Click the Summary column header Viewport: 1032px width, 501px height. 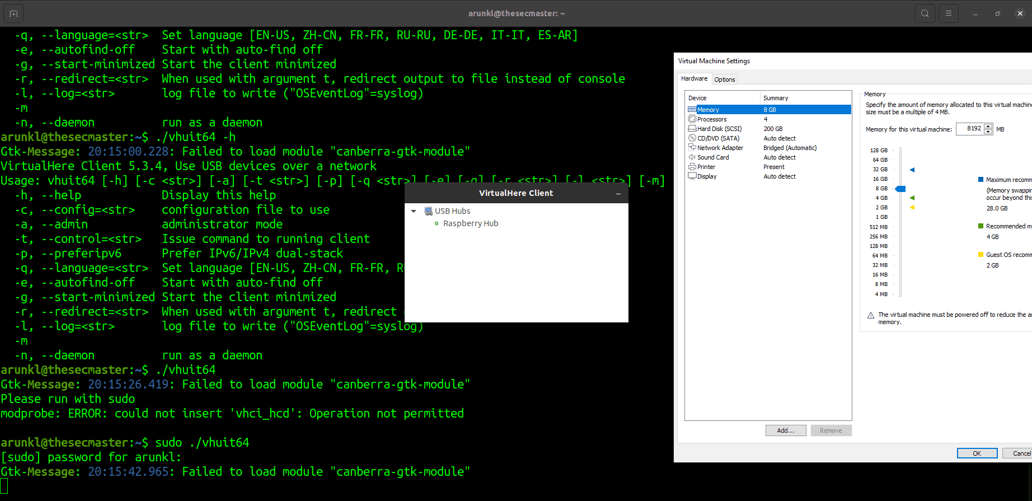pos(806,98)
